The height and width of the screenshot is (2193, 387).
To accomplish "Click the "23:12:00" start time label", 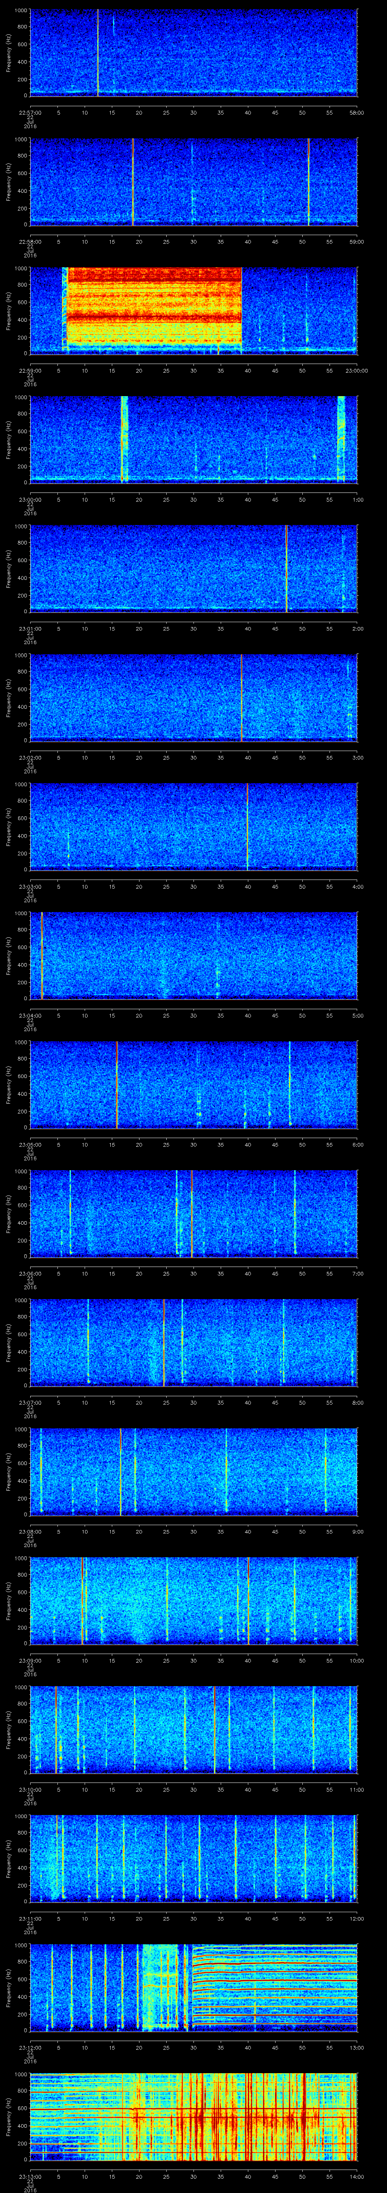I will coord(30,2047).
